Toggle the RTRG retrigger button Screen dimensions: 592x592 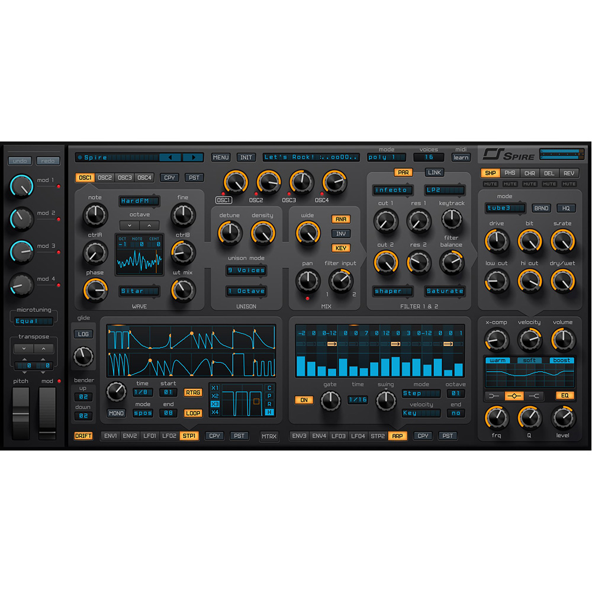(x=193, y=392)
